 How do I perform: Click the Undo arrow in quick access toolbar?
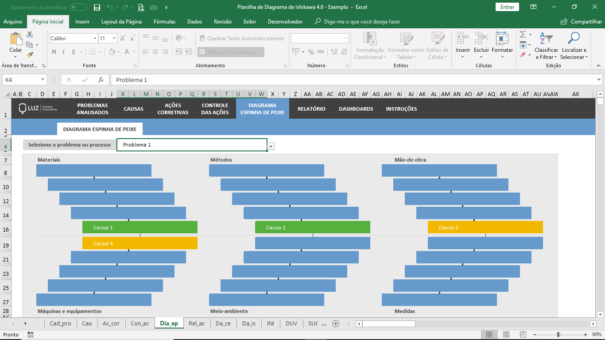109,7
